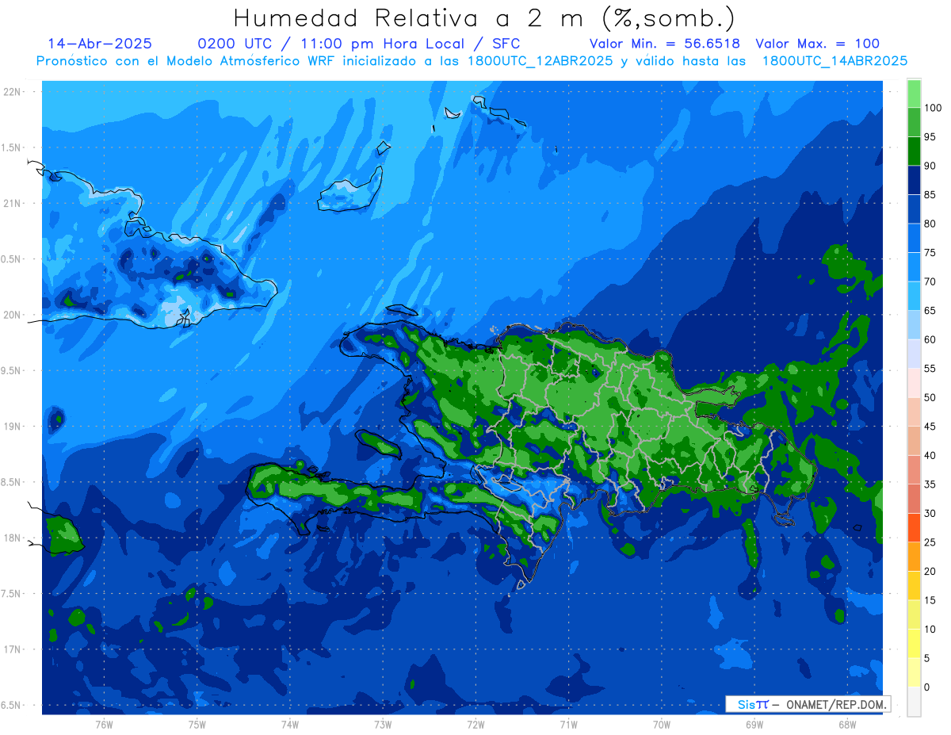Click the salmon swatch between 35 and 40
Screen dimensions: 951x735
click(914, 469)
